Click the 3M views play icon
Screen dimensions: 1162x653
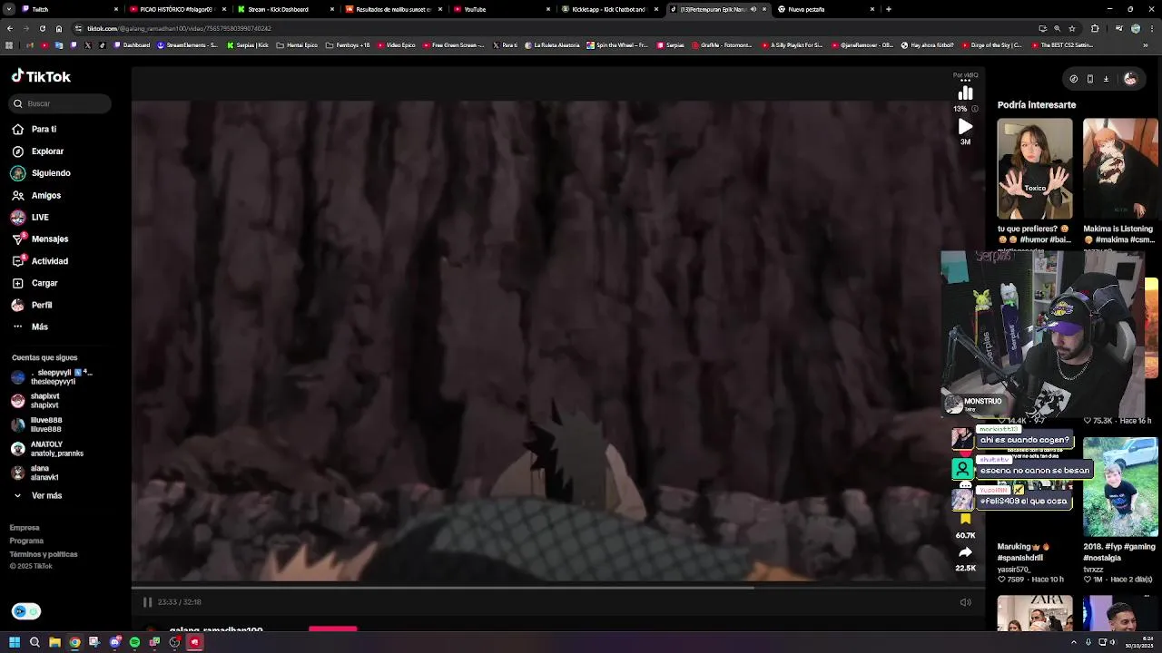coord(965,127)
